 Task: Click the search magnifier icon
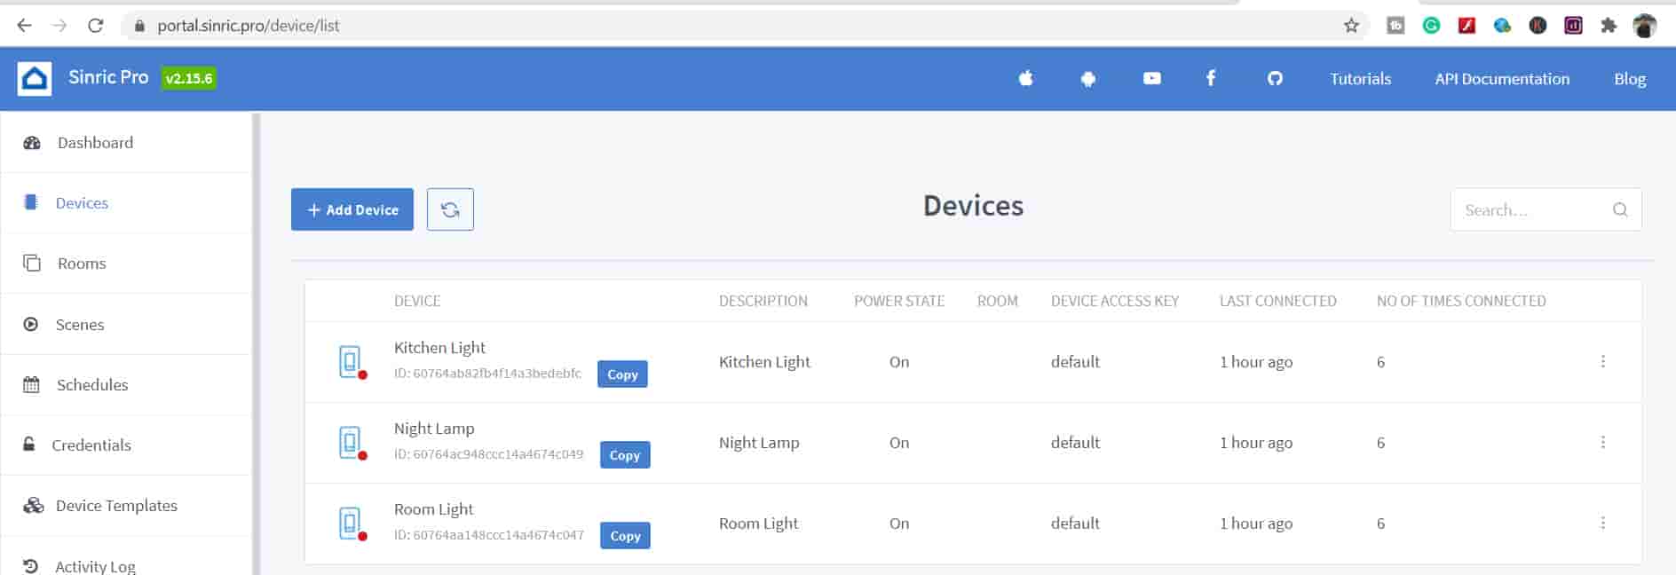click(x=1619, y=210)
